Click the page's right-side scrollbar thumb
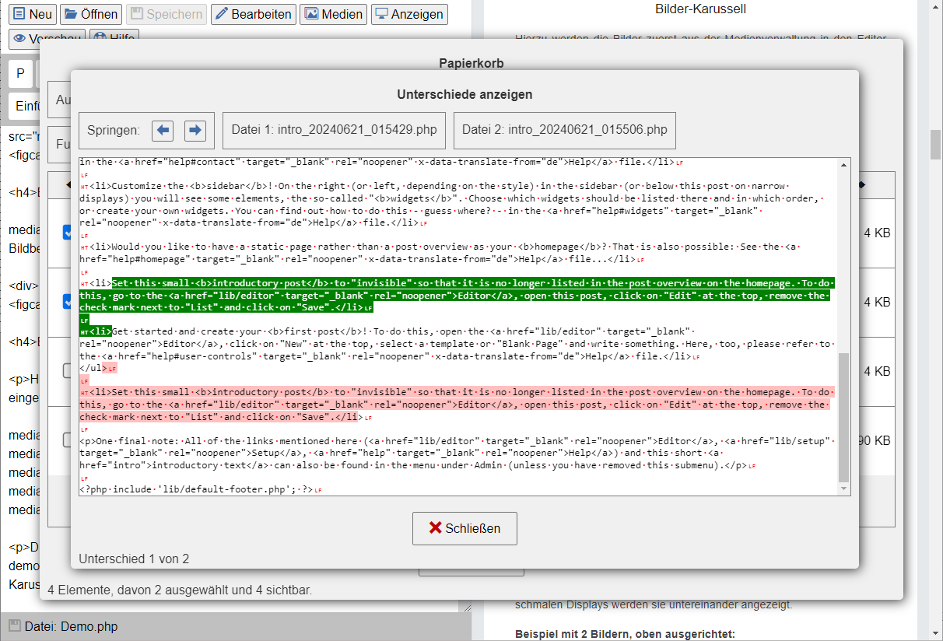Viewport: 943px width, 641px height. click(x=936, y=144)
